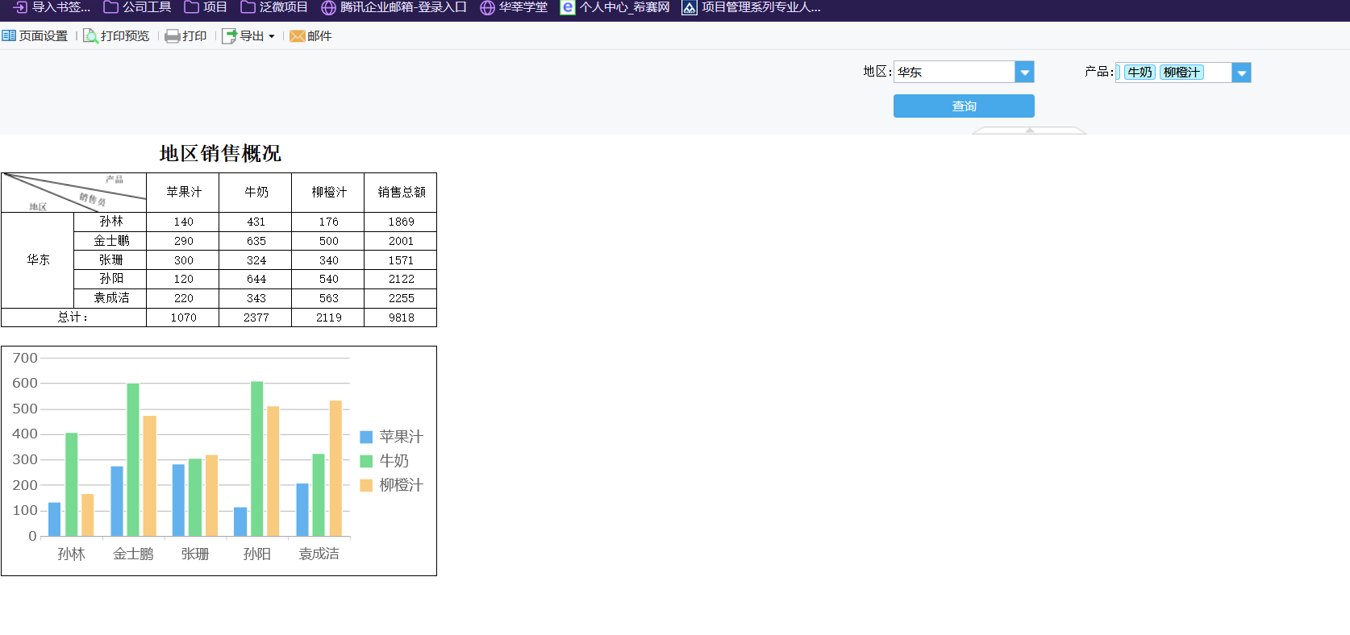
Task: Click the 2122 sales total cell
Action: point(401,279)
